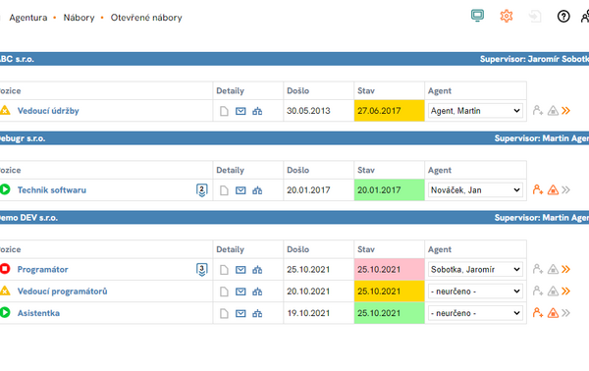Open the Asistentka position link

click(x=38, y=313)
